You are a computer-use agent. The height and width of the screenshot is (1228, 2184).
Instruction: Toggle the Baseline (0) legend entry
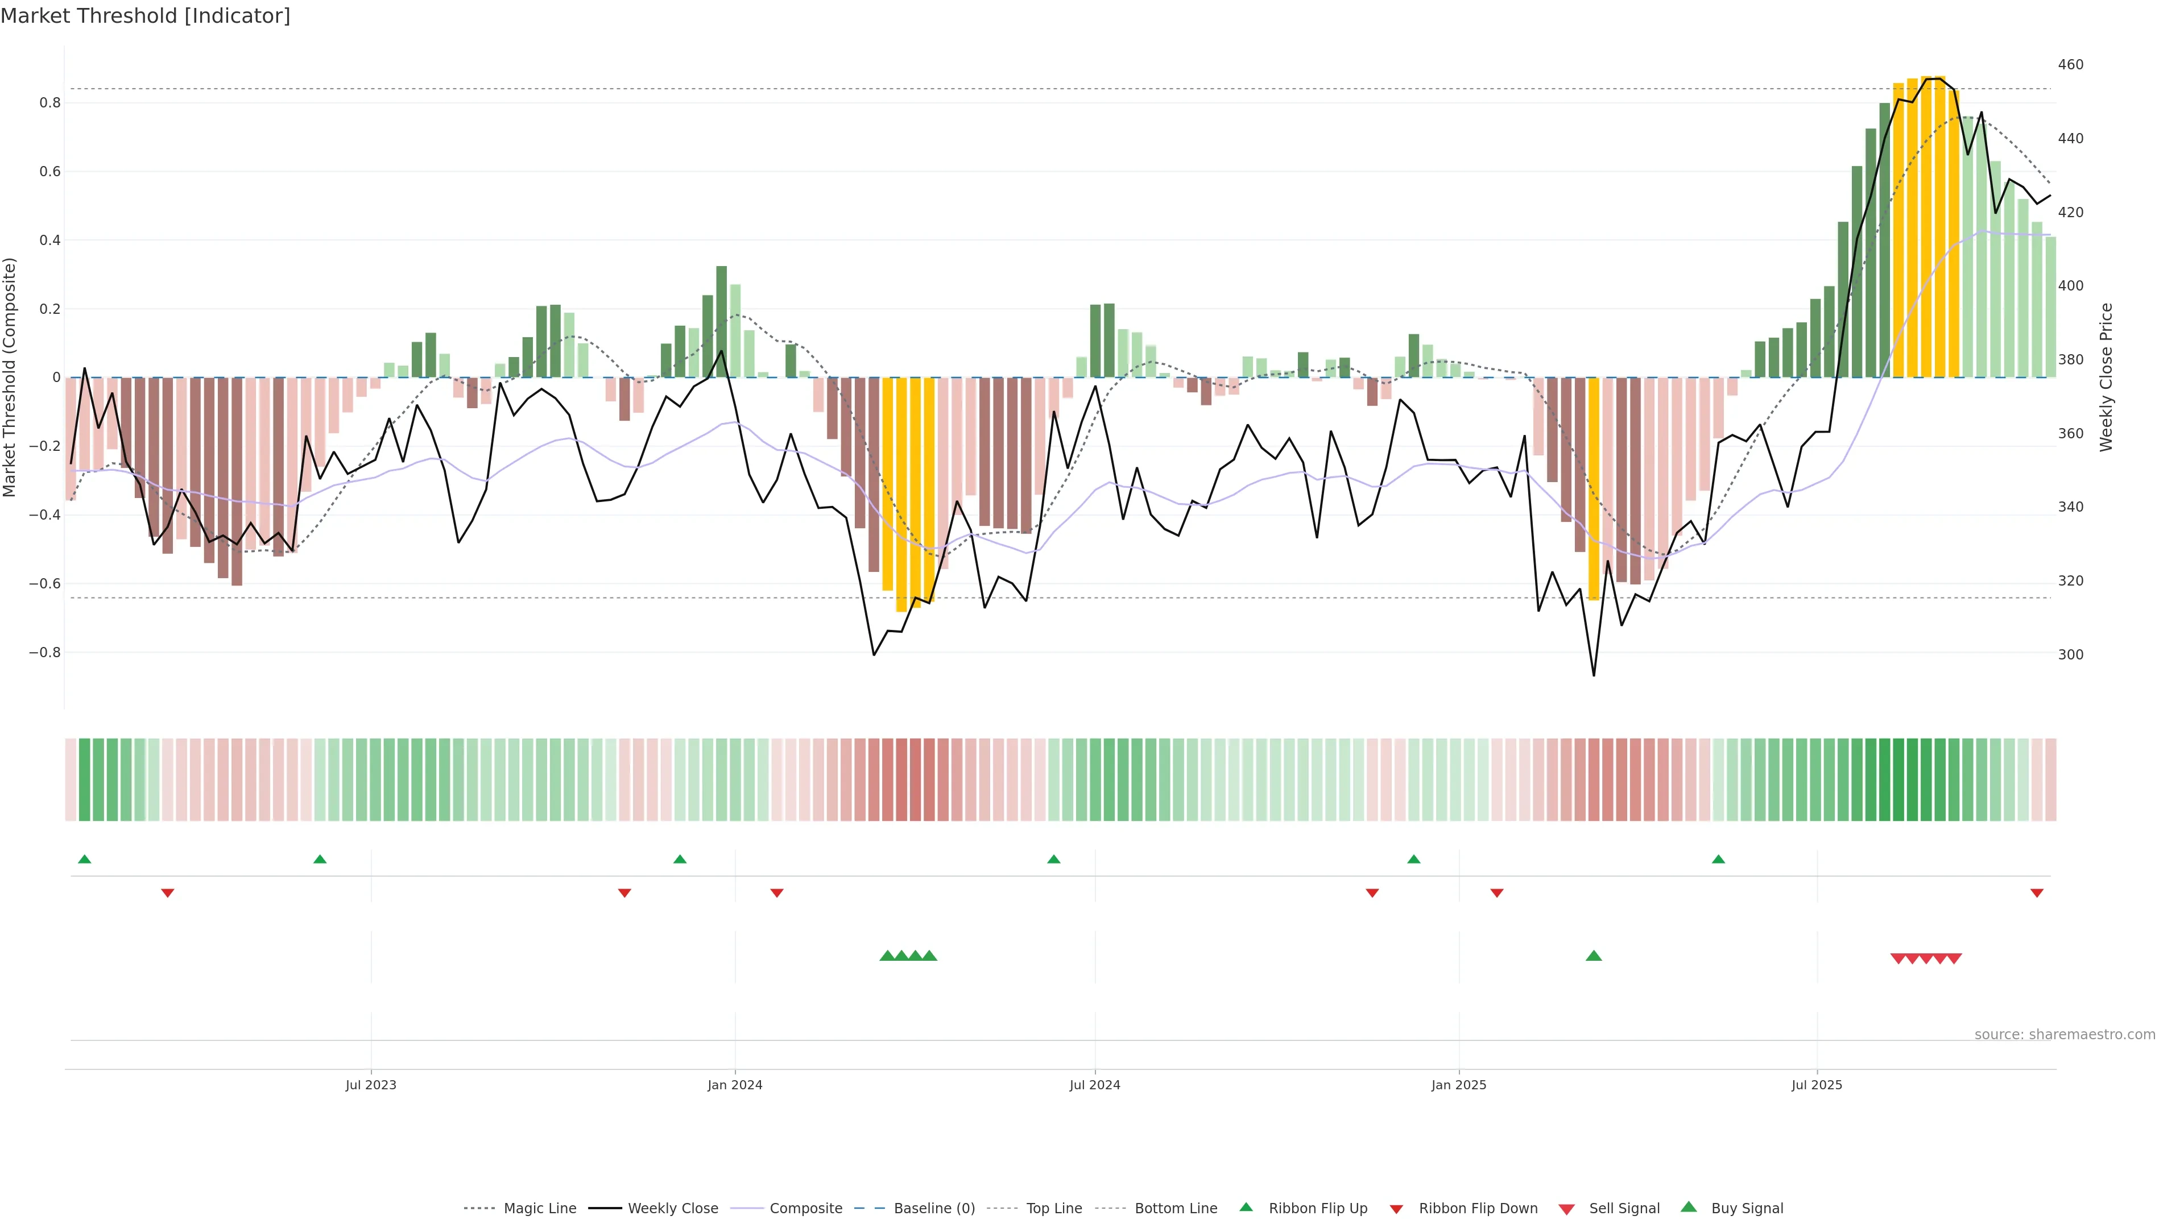pyautogui.click(x=934, y=1209)
